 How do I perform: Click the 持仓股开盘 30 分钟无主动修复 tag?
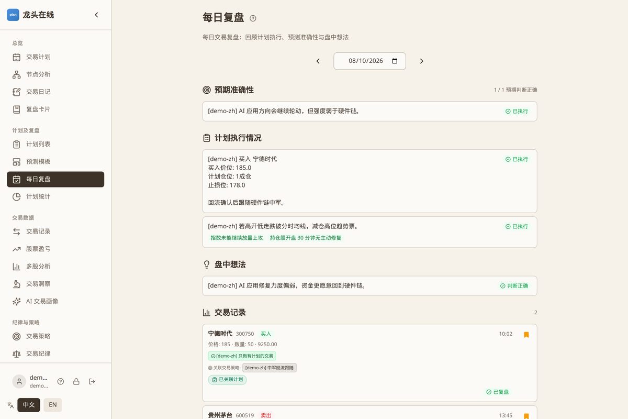(x=306, y=238)
